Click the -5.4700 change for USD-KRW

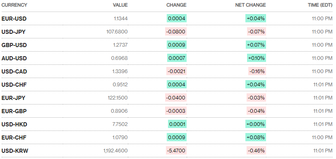pos(176,151)
